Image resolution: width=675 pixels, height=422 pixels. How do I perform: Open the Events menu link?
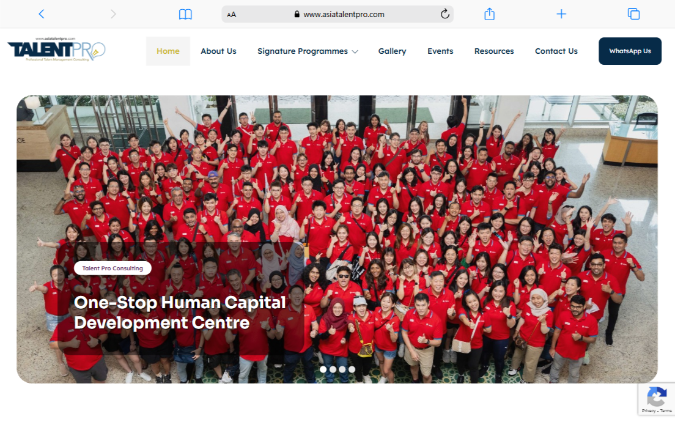coord(440,51)
